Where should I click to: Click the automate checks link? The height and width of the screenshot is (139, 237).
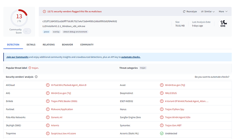131,57
